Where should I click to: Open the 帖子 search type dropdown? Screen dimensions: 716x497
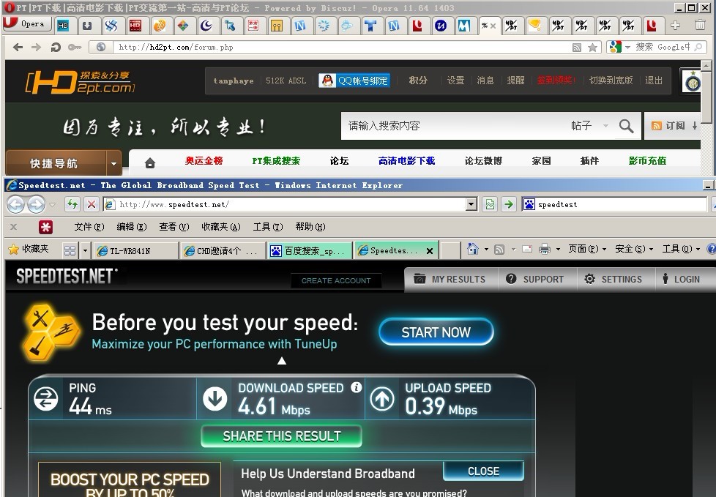pyautogui.click(x=589, y=126)
